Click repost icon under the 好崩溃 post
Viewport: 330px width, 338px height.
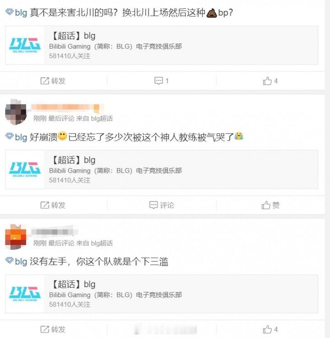coord(44,205)
